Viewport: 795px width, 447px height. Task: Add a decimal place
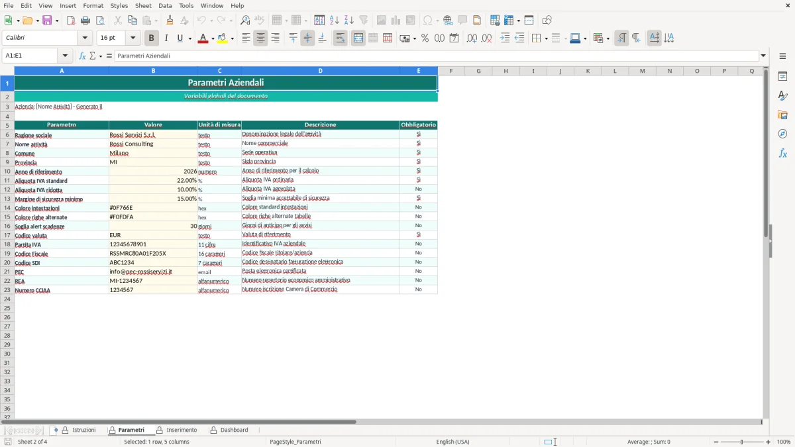[x=472, y=38]
